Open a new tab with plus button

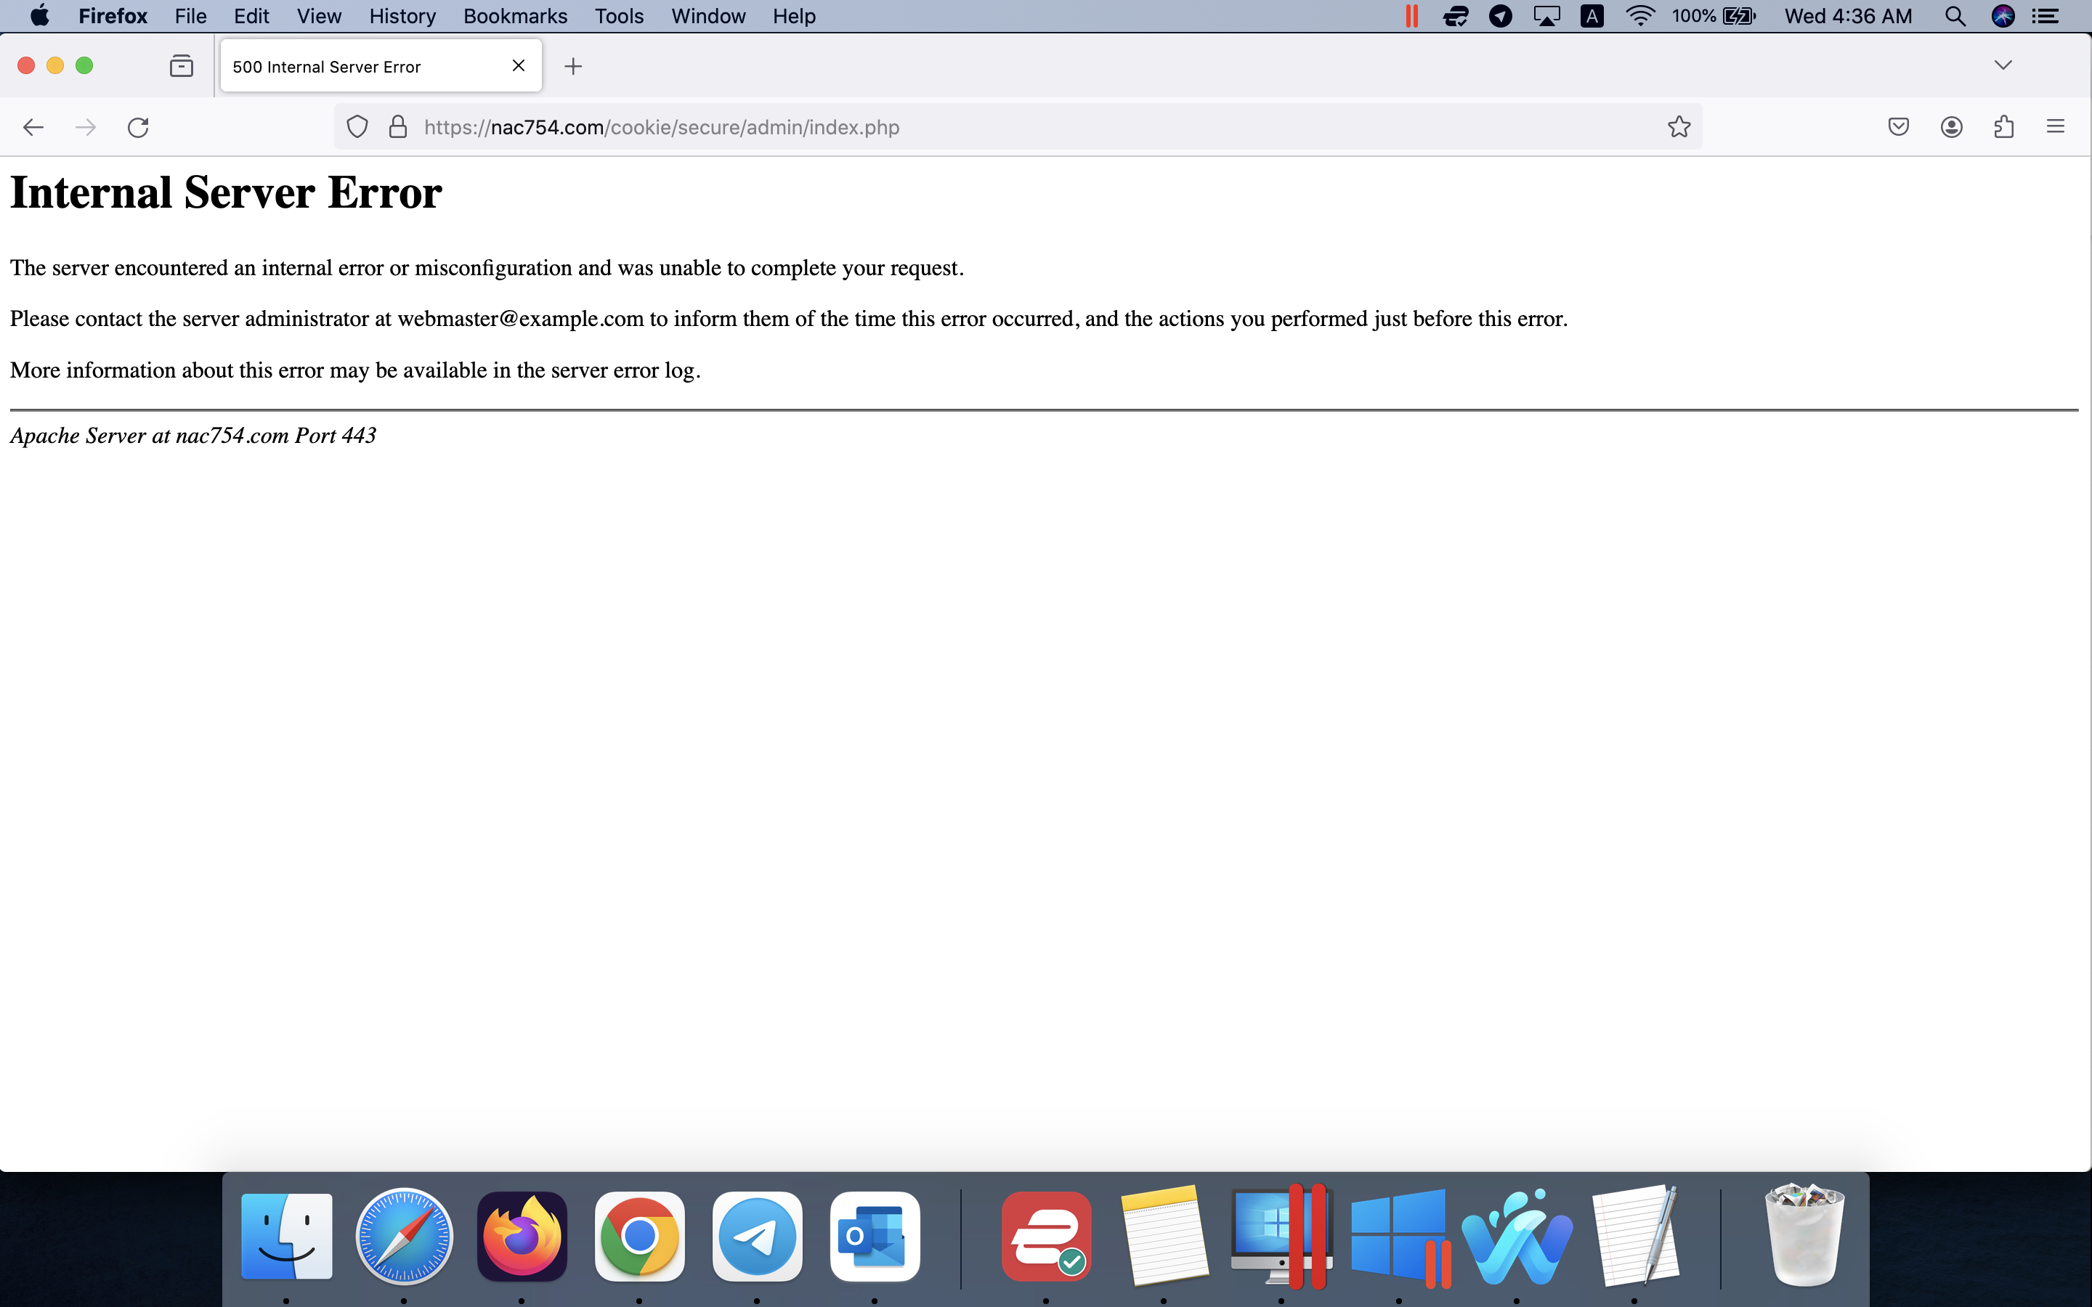573,67
